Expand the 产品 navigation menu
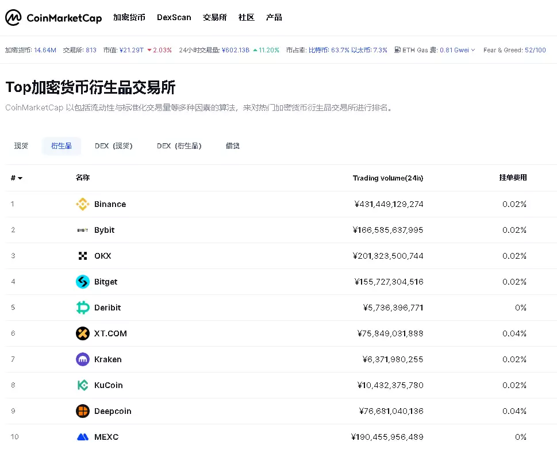 pos(274,17)
